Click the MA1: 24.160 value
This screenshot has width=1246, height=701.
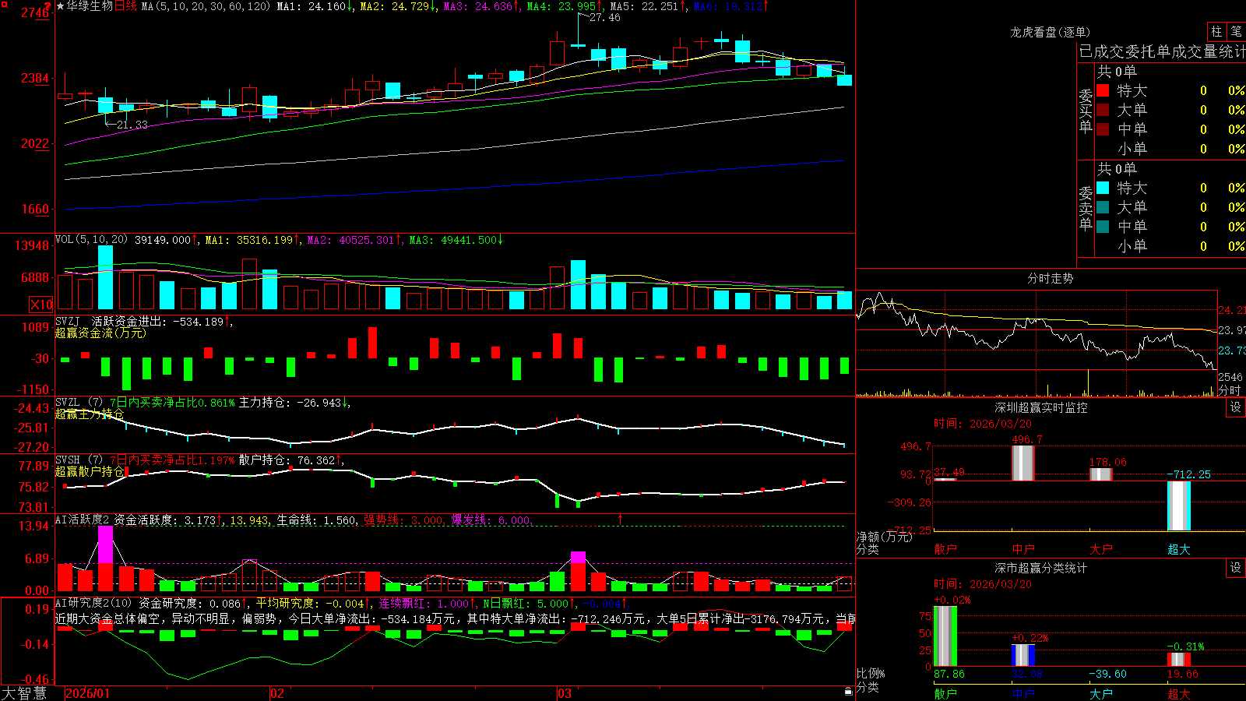pos(311,6)
